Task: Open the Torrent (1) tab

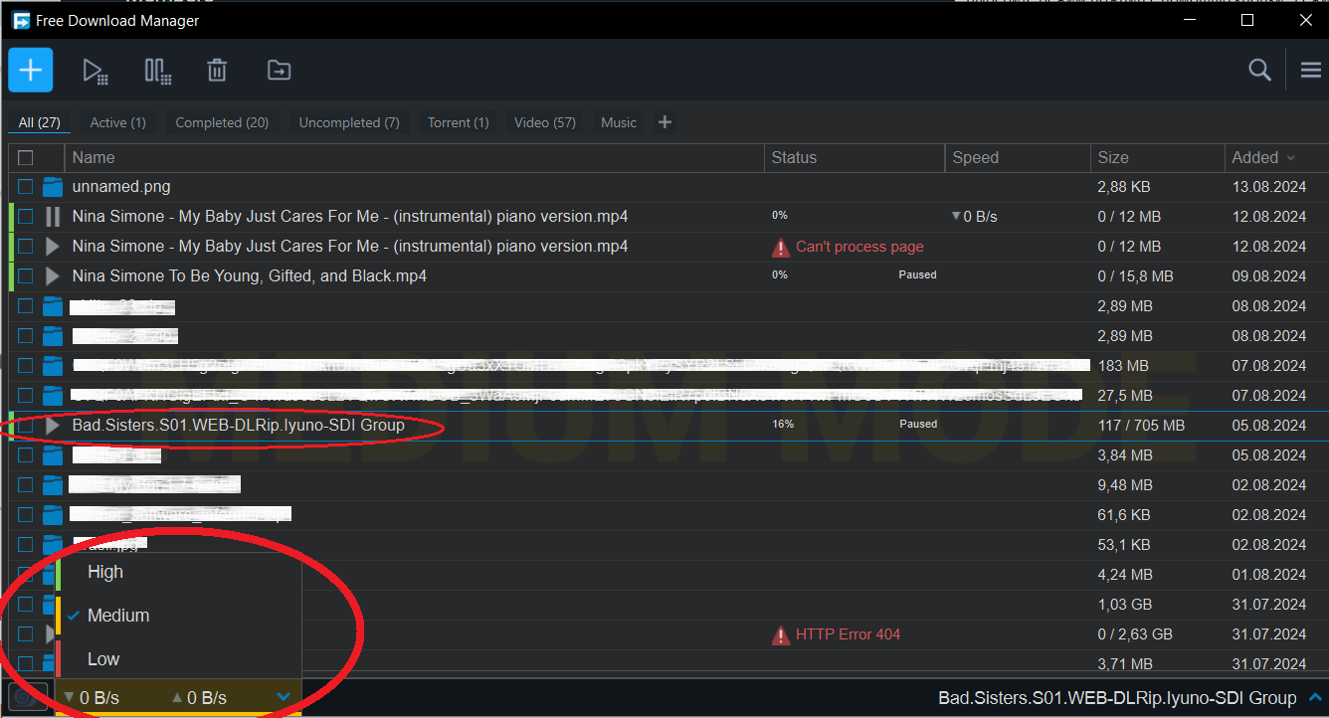Action: pyautogui.click(x=458, y=122)
